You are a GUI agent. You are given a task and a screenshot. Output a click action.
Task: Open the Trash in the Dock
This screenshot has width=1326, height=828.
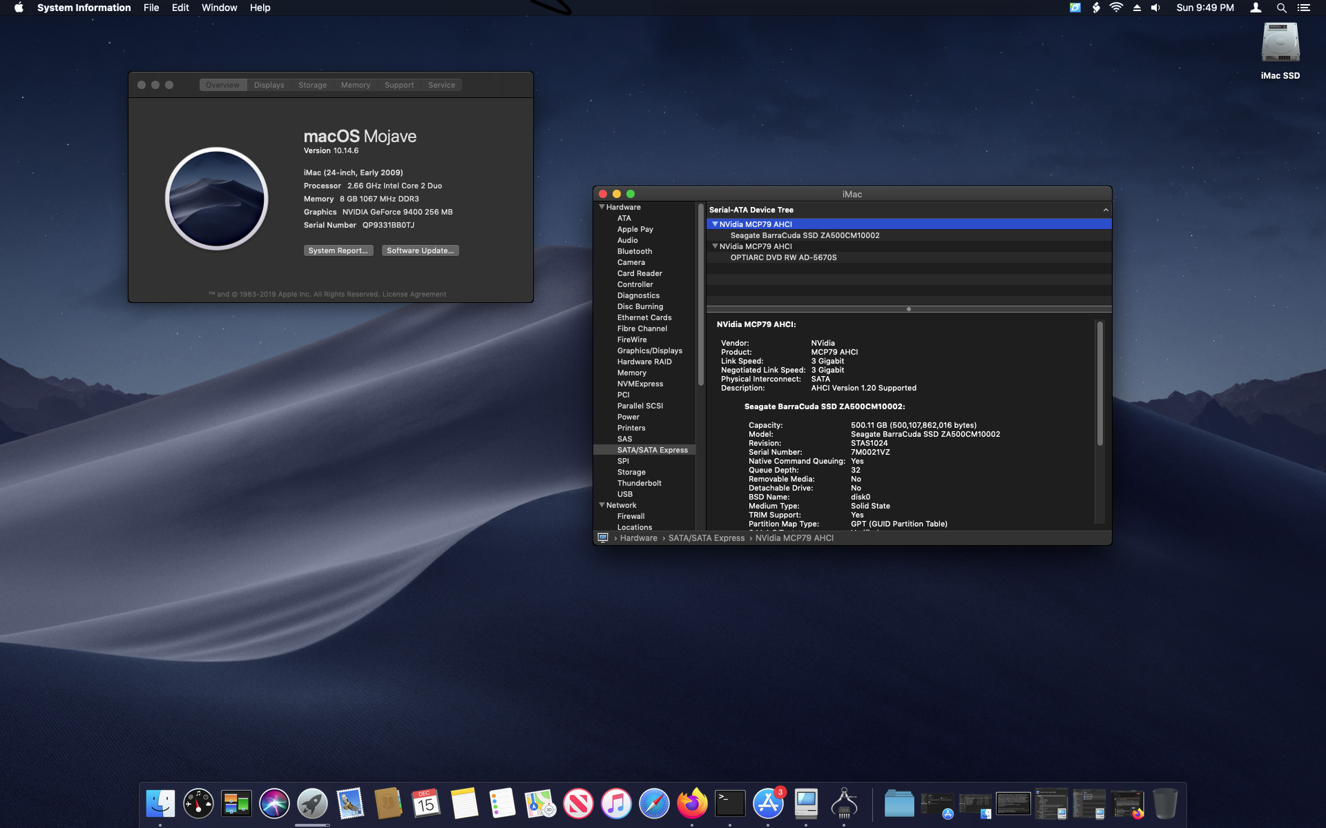point(1165,804)
